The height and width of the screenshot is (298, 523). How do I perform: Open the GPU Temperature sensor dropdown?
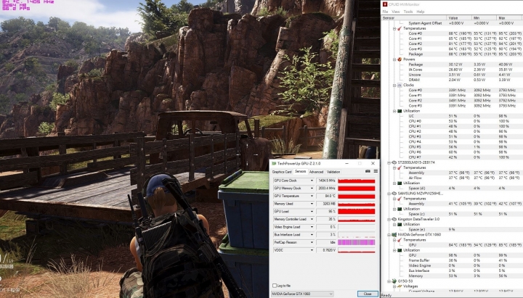coord(312,196)
